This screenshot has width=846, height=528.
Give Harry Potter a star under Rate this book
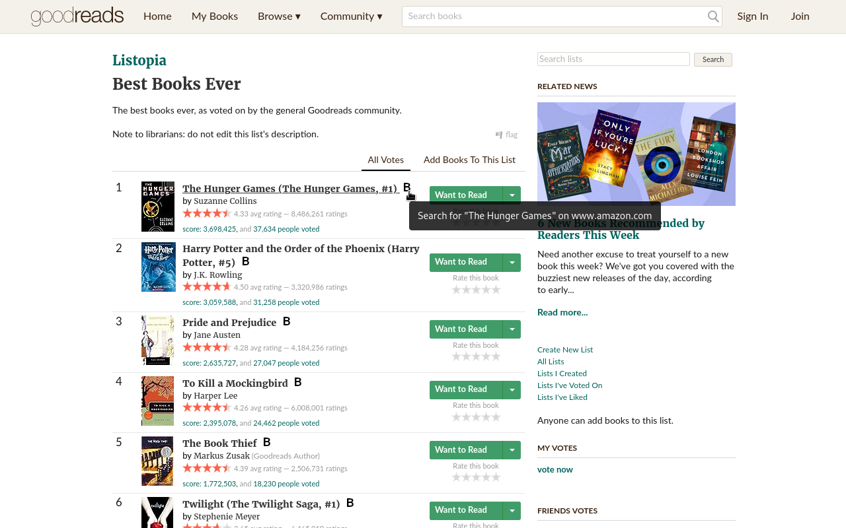(476, 289)
